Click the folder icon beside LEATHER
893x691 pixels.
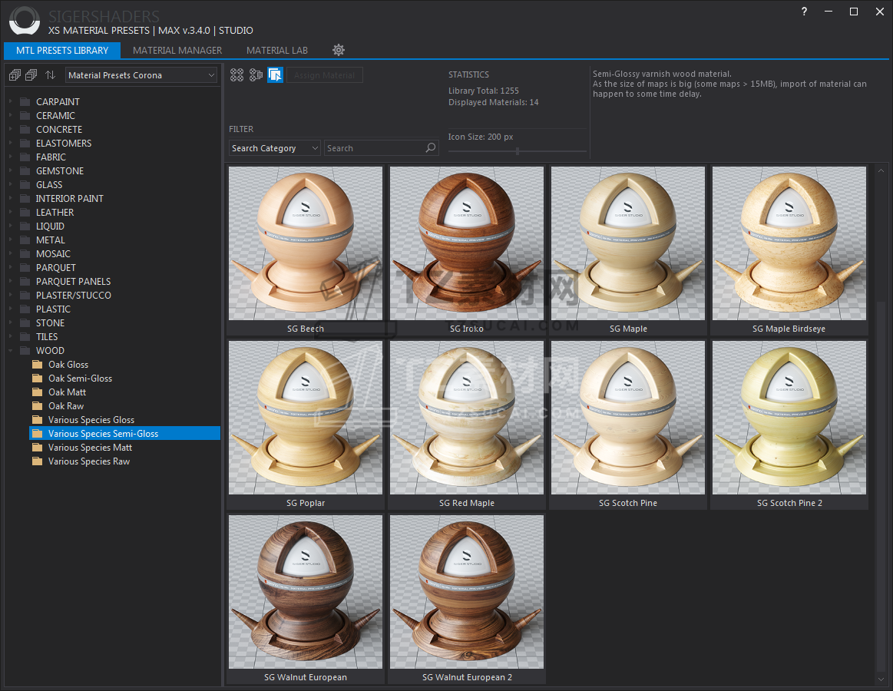[25, 213]
